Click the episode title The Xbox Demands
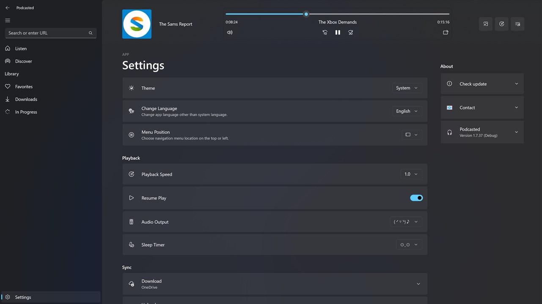This screenshot has width=542, height=304. coord(338,22)
